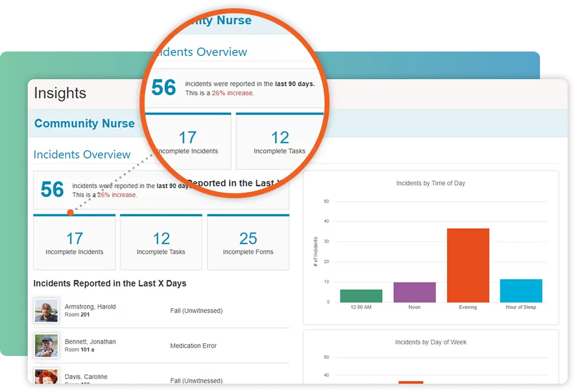Click the Medication Error incident entry

[193, 346]
